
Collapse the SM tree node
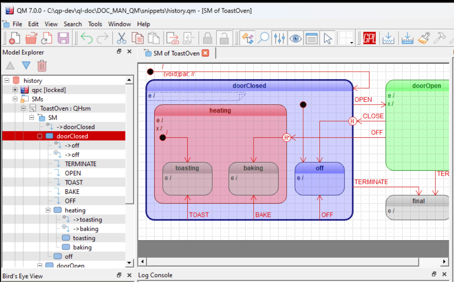point(32,118)
